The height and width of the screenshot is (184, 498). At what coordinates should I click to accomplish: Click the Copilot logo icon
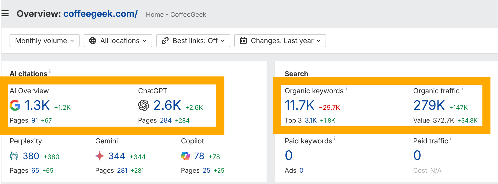coord(185,156)
